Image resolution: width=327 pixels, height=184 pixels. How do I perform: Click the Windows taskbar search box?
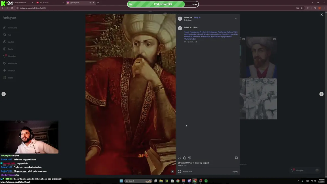138,181
